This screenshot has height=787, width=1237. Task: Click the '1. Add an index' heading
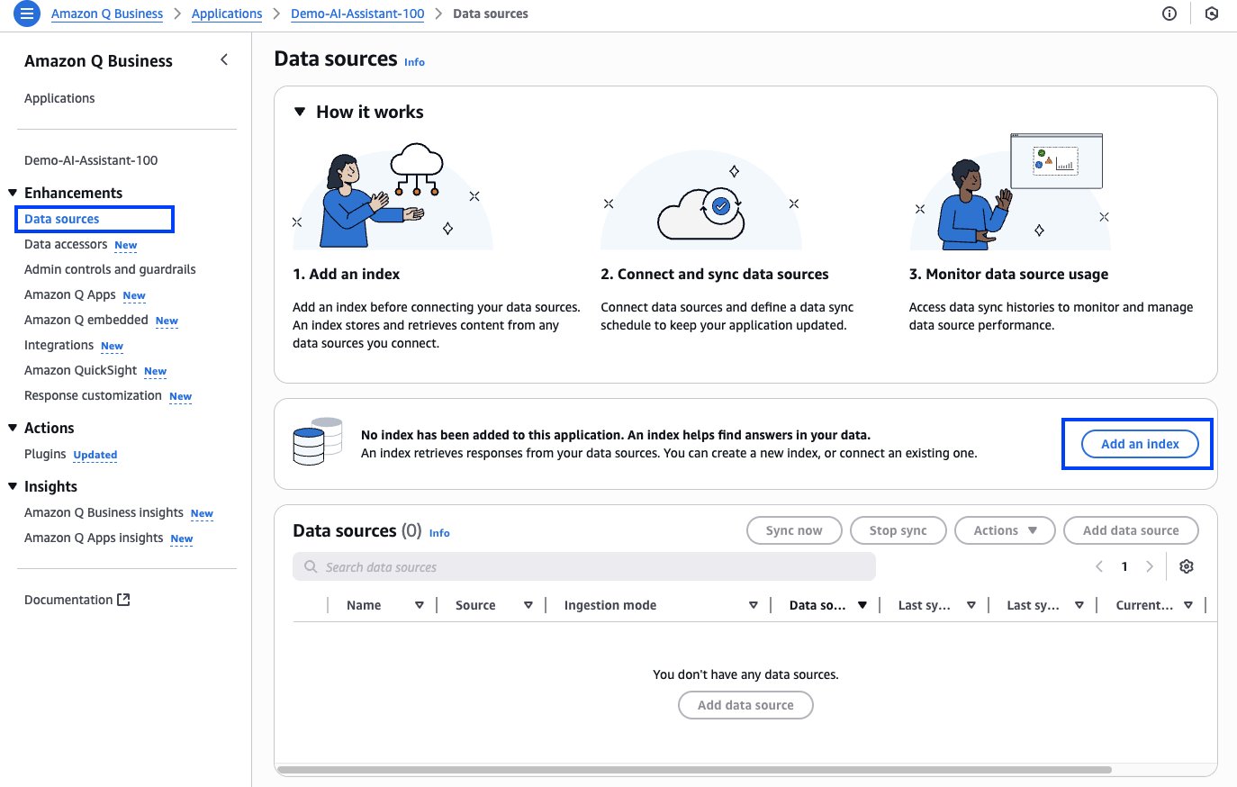coord(347,274)
